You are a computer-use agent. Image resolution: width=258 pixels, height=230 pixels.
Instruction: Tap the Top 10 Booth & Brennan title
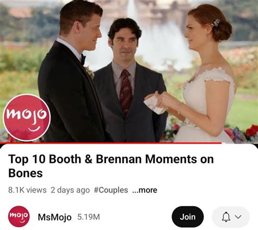pos(111,166)
